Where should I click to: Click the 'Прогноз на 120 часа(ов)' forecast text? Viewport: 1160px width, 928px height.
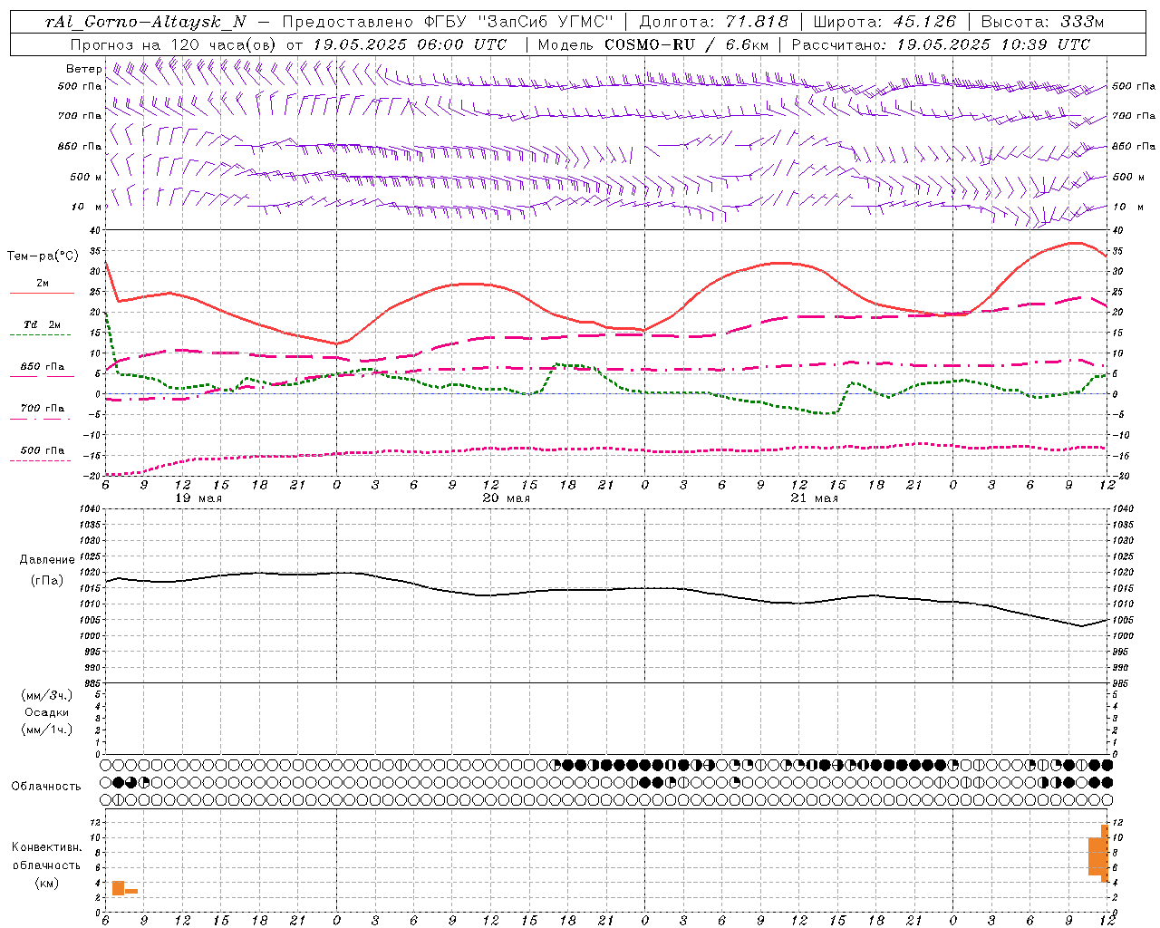click(x=175, y=44)
